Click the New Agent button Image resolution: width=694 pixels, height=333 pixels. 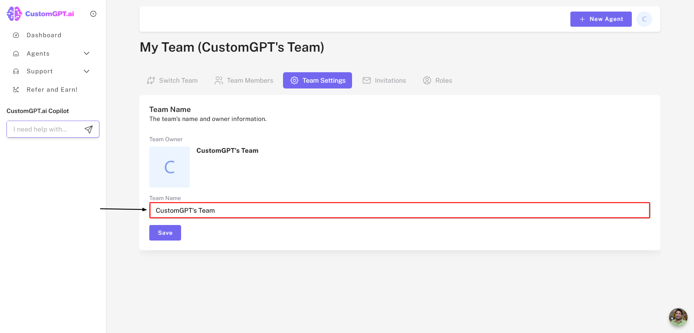pos(601,19)
